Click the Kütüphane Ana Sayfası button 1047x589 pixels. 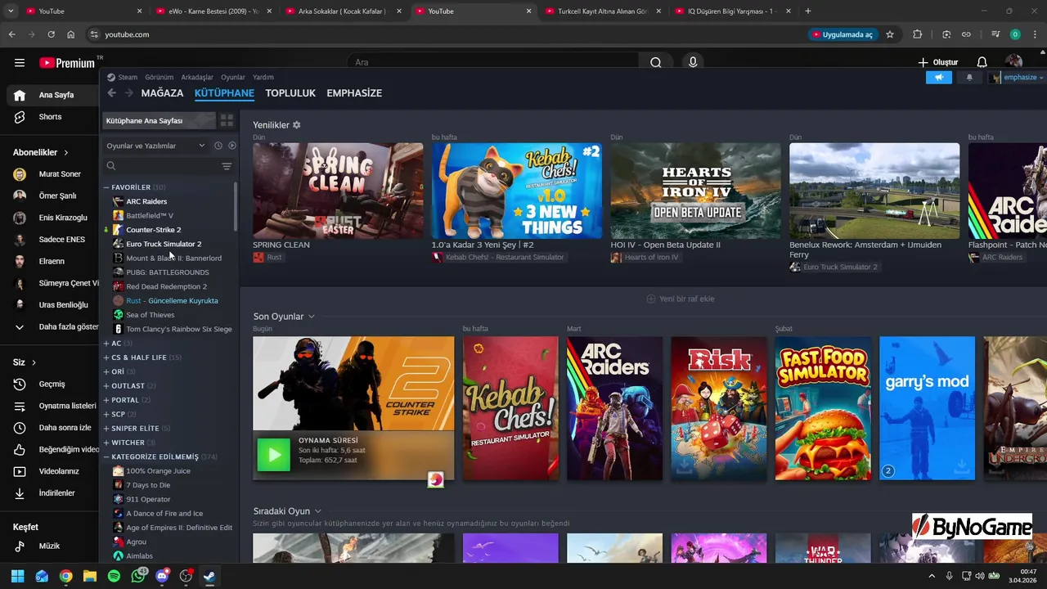(159, 120)
